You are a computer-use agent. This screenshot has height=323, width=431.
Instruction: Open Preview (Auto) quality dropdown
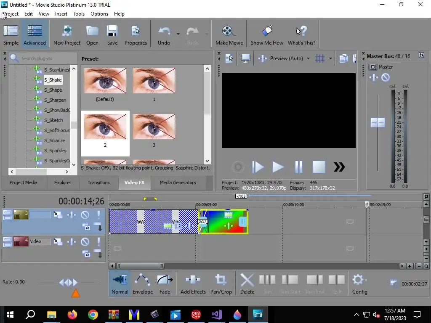pyautogui.click(x=308, y=58)
